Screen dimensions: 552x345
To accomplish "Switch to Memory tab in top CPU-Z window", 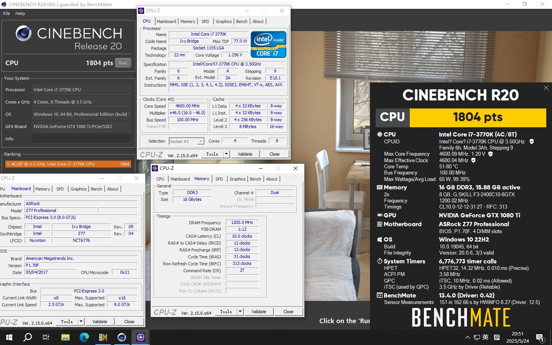I will click(x=188, y=21).
